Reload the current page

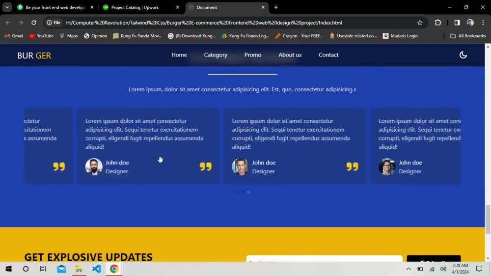34,23
